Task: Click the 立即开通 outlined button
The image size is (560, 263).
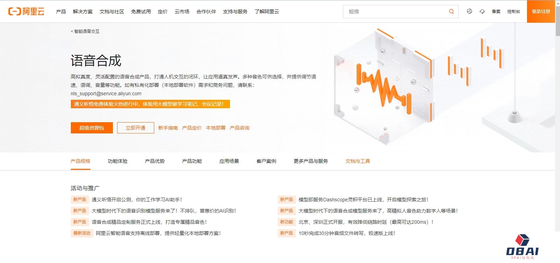Action: (x=136, y=128)
